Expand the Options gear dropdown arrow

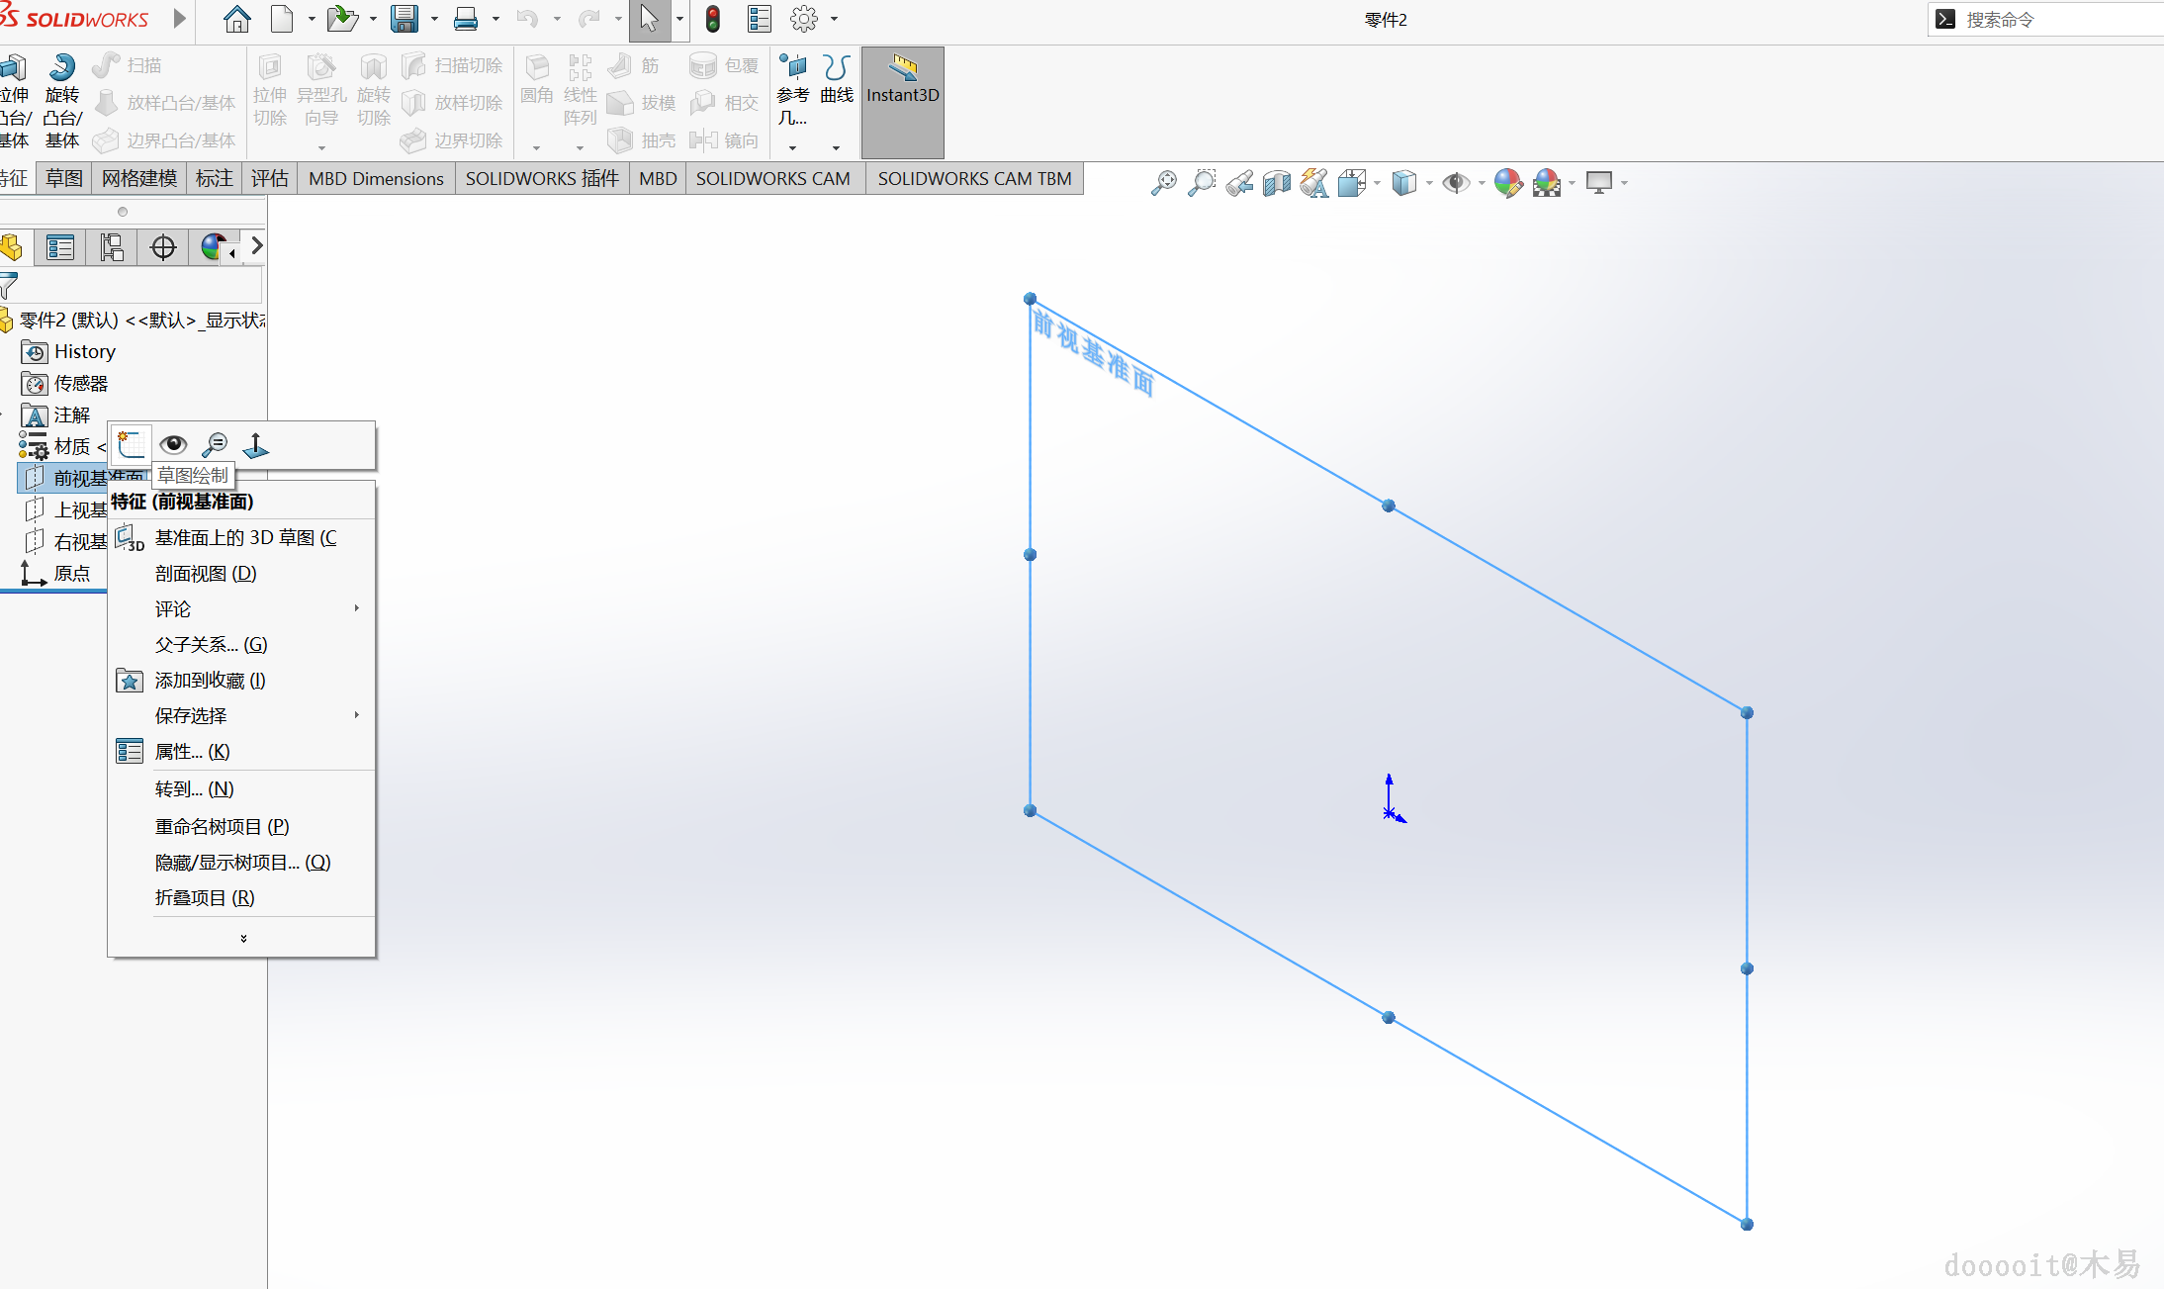[834, 19]
